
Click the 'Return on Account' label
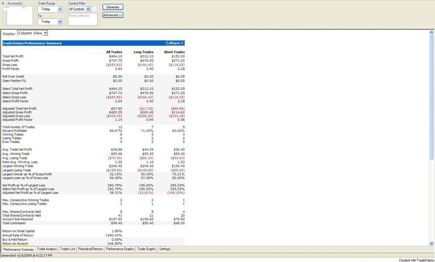15,244
